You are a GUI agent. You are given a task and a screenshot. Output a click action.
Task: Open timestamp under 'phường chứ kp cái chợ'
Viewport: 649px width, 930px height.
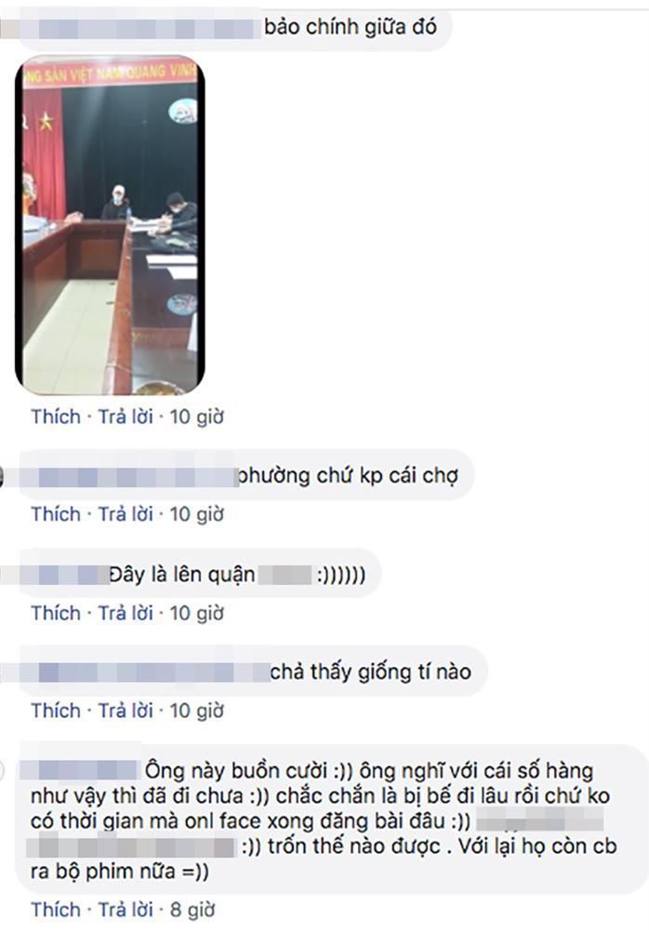(x=197, y=514)
